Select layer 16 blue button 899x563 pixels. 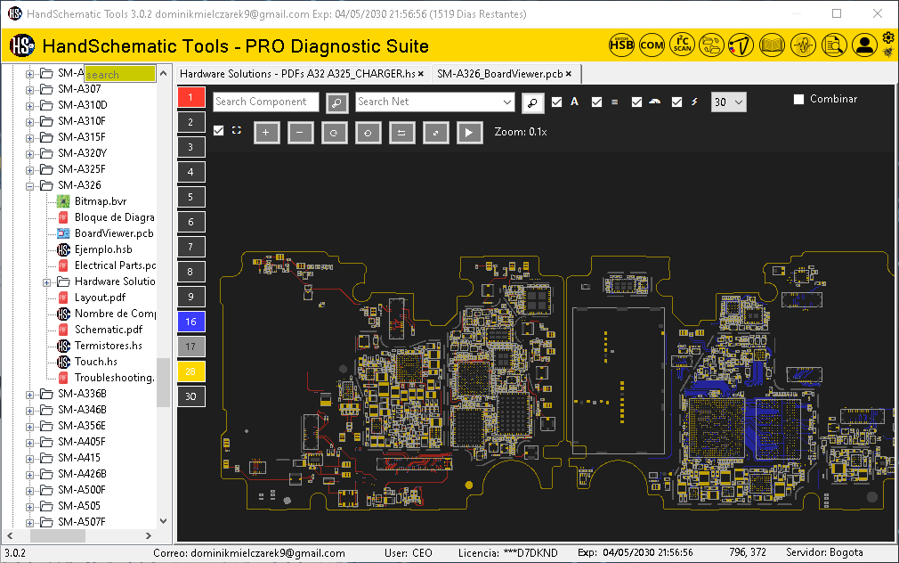190,322
